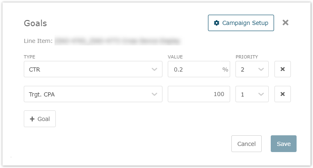Open the CTR goal type dropdown

point(93,69)
